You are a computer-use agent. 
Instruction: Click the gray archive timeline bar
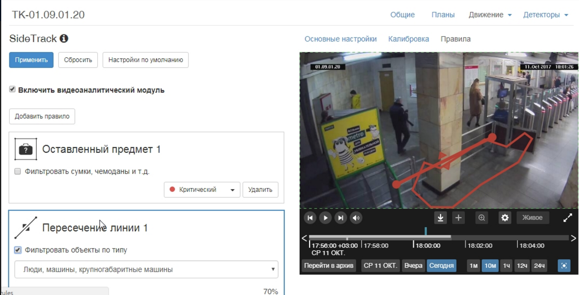coord(380,237)
